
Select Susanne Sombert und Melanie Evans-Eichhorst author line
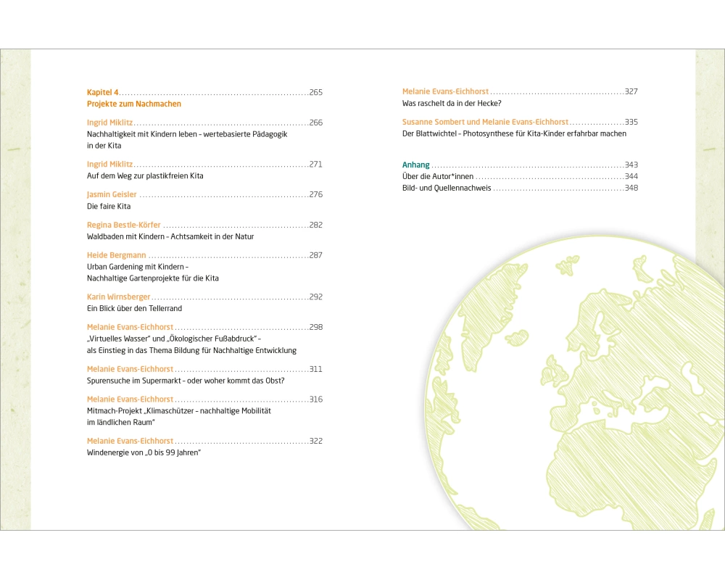pos(485,122)
